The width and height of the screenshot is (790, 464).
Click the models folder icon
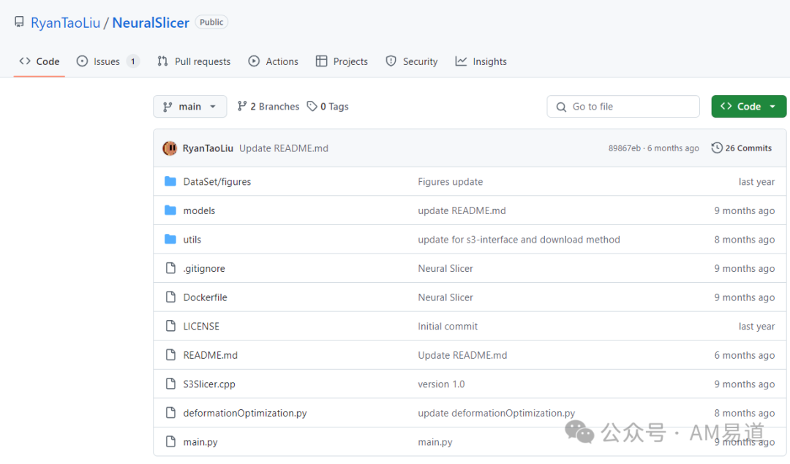(170, 210)
